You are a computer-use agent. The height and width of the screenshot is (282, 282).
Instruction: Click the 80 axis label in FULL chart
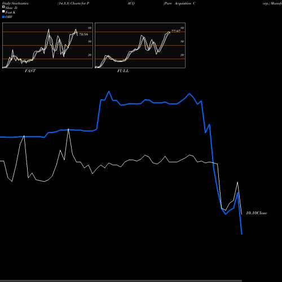182,28
